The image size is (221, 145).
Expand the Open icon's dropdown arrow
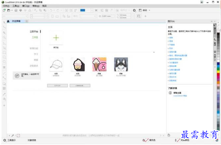coord(12,10)
